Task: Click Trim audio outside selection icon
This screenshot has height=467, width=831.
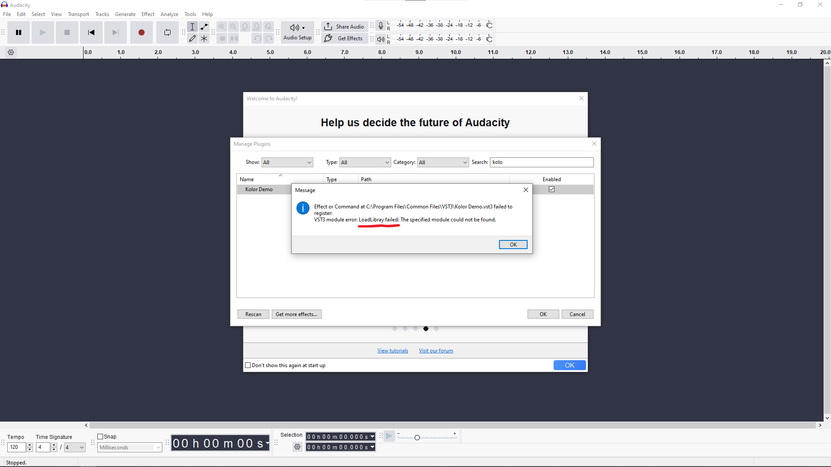Action: coord(222,38)
